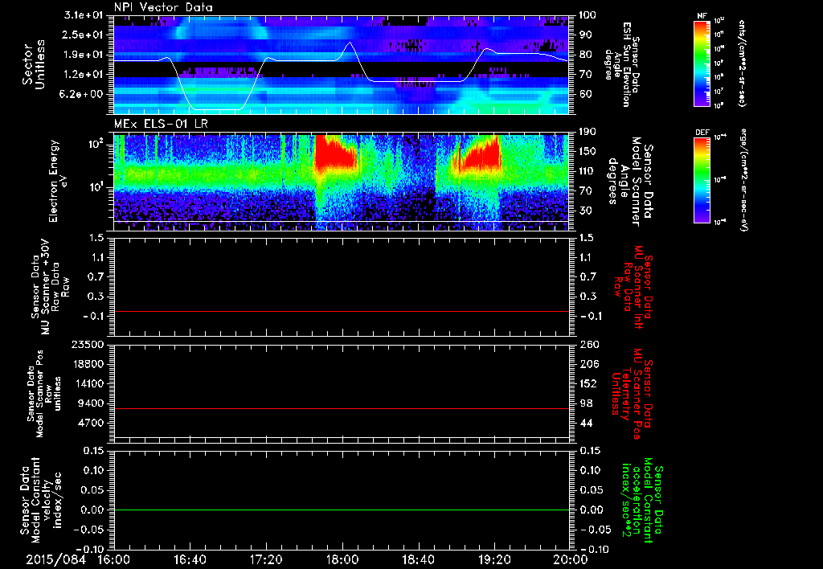The height and width of the screenshot is (569, 823).
Task: Click the 100 degree elevation tick value
Action: coord(588,15)
